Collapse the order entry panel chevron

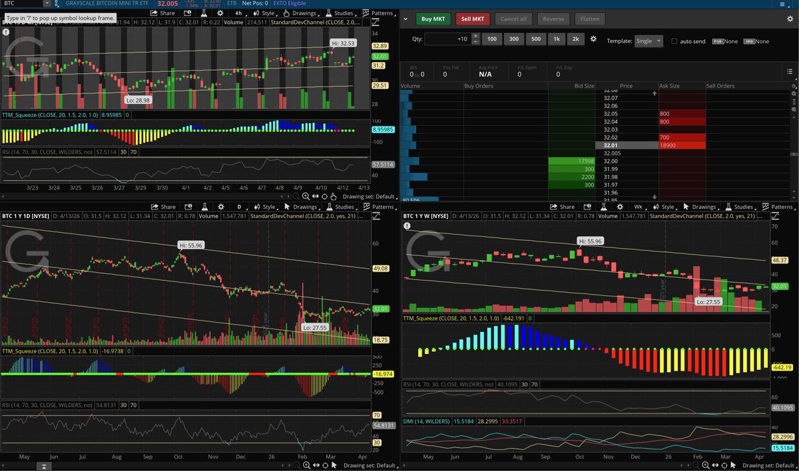405,19
